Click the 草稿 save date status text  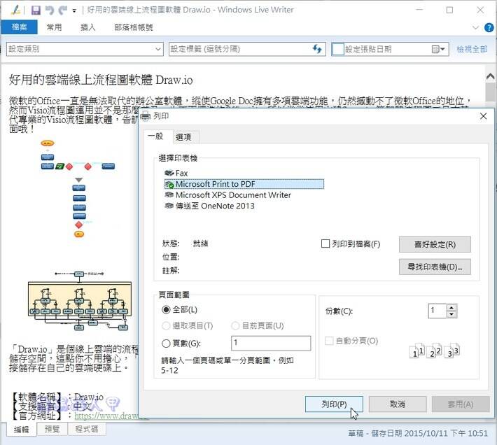pyautogui.click(x=418, y=433)
